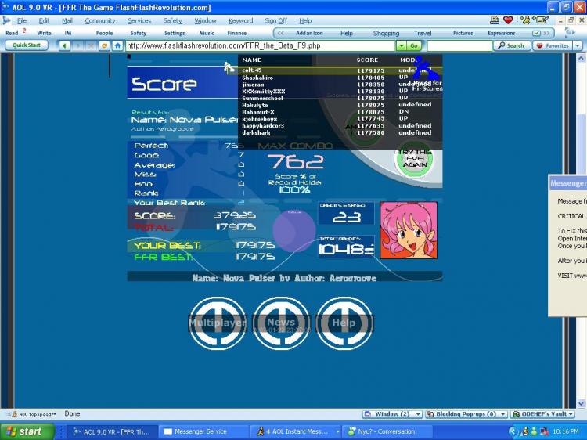587x440 pixels.
Task: Open the Mail menu
Action: [67, 20]
